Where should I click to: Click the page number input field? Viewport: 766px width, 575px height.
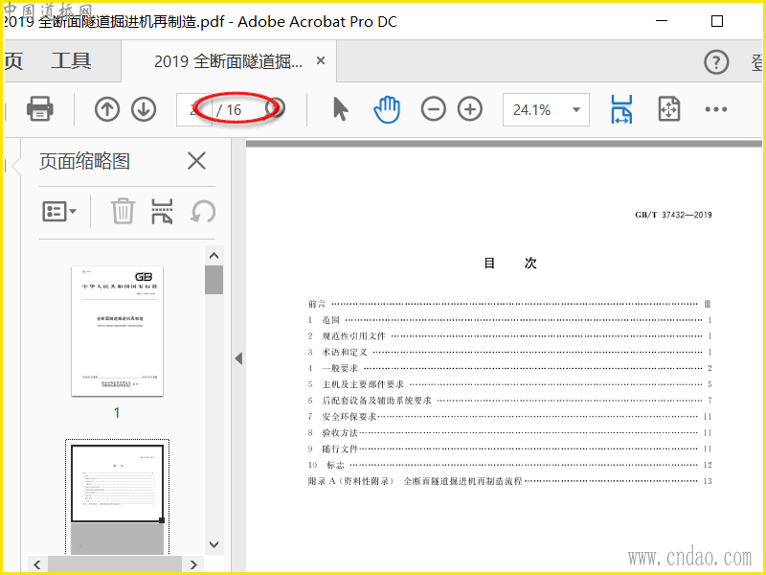[x=194, y=109]
